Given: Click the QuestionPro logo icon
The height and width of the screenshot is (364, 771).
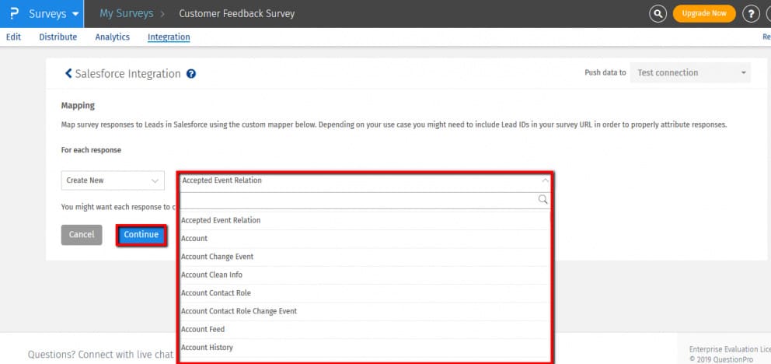Looking at the screenshot, I should [14, 13].
